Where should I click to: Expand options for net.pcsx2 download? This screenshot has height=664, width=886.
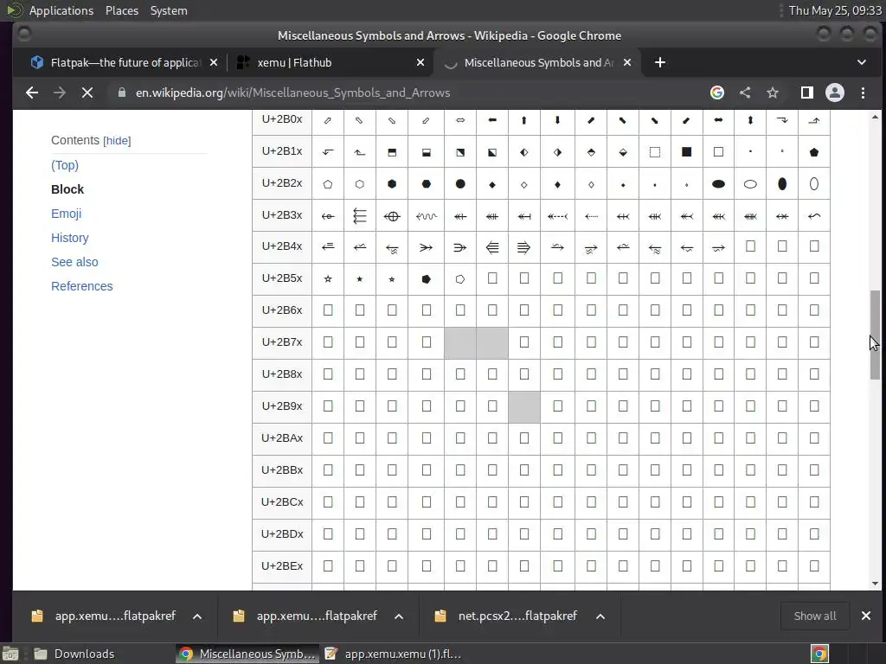[x=600, y=616]
